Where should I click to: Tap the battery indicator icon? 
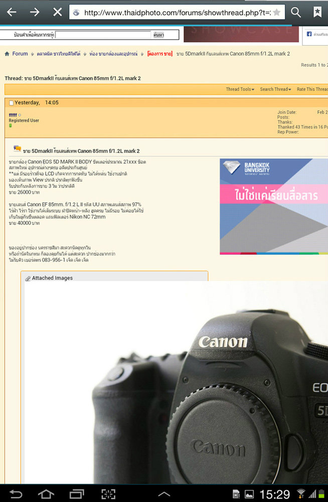coord(322,494)
